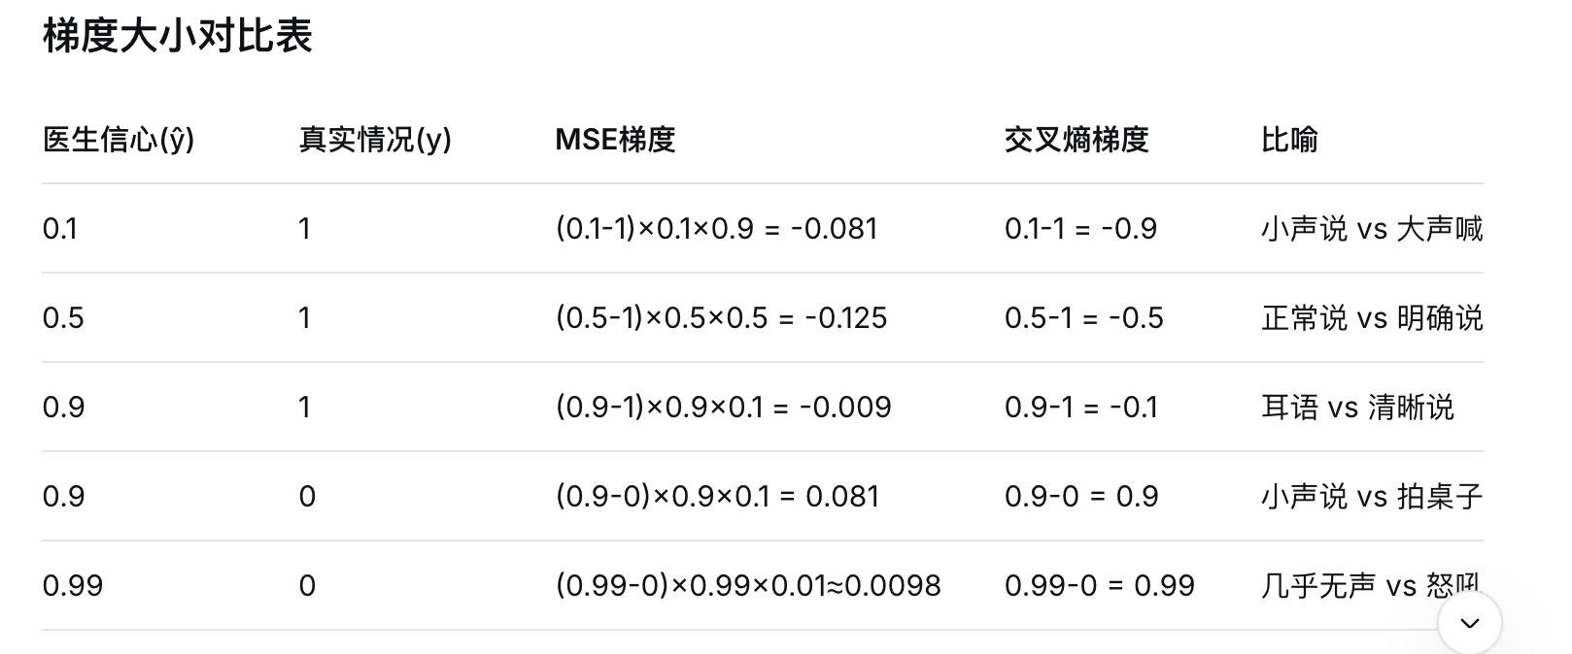Click the MSE梯度 column header
The width and height of the screenshot is (1572, 654).
click(x=615, y=140)
